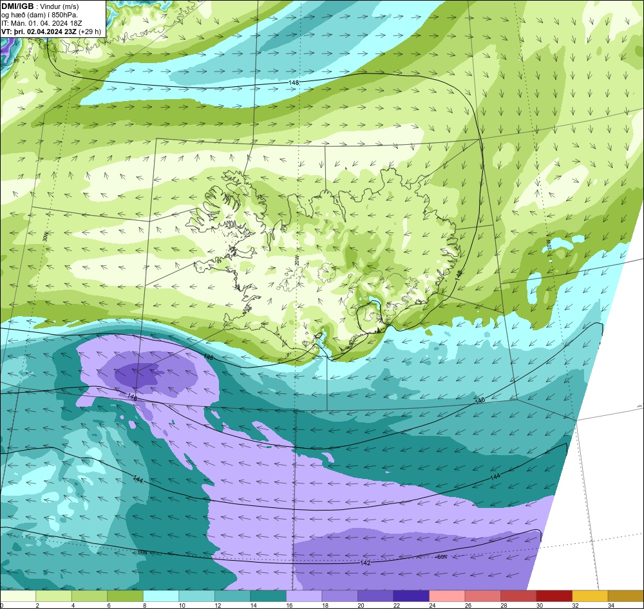Click the eastern 60N latitude label
The image size is (644, 609).
click(x=441, y=557)
